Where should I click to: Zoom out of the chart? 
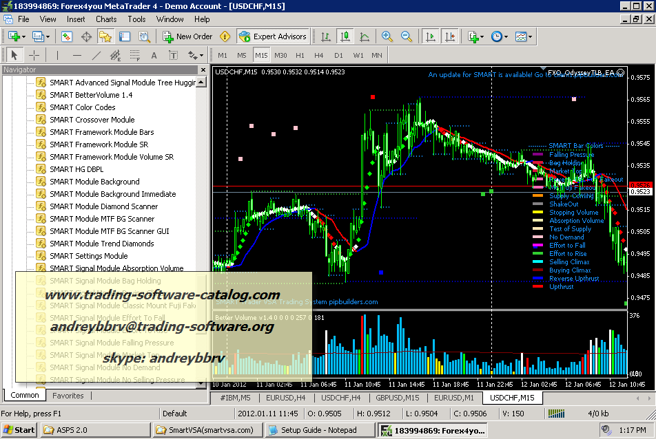pos(407,36)
